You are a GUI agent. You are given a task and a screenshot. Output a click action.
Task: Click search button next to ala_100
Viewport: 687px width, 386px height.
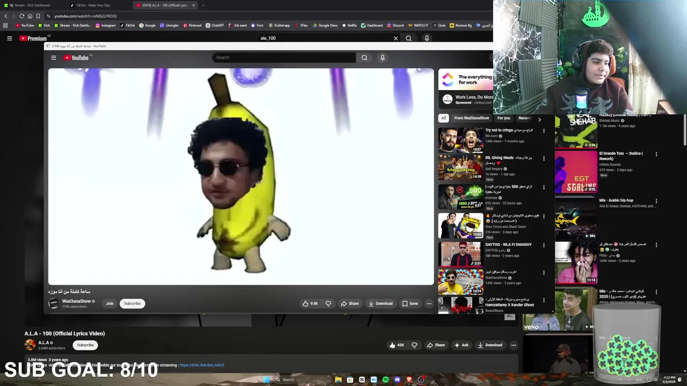pyautogui.click(x=409, y=38)
